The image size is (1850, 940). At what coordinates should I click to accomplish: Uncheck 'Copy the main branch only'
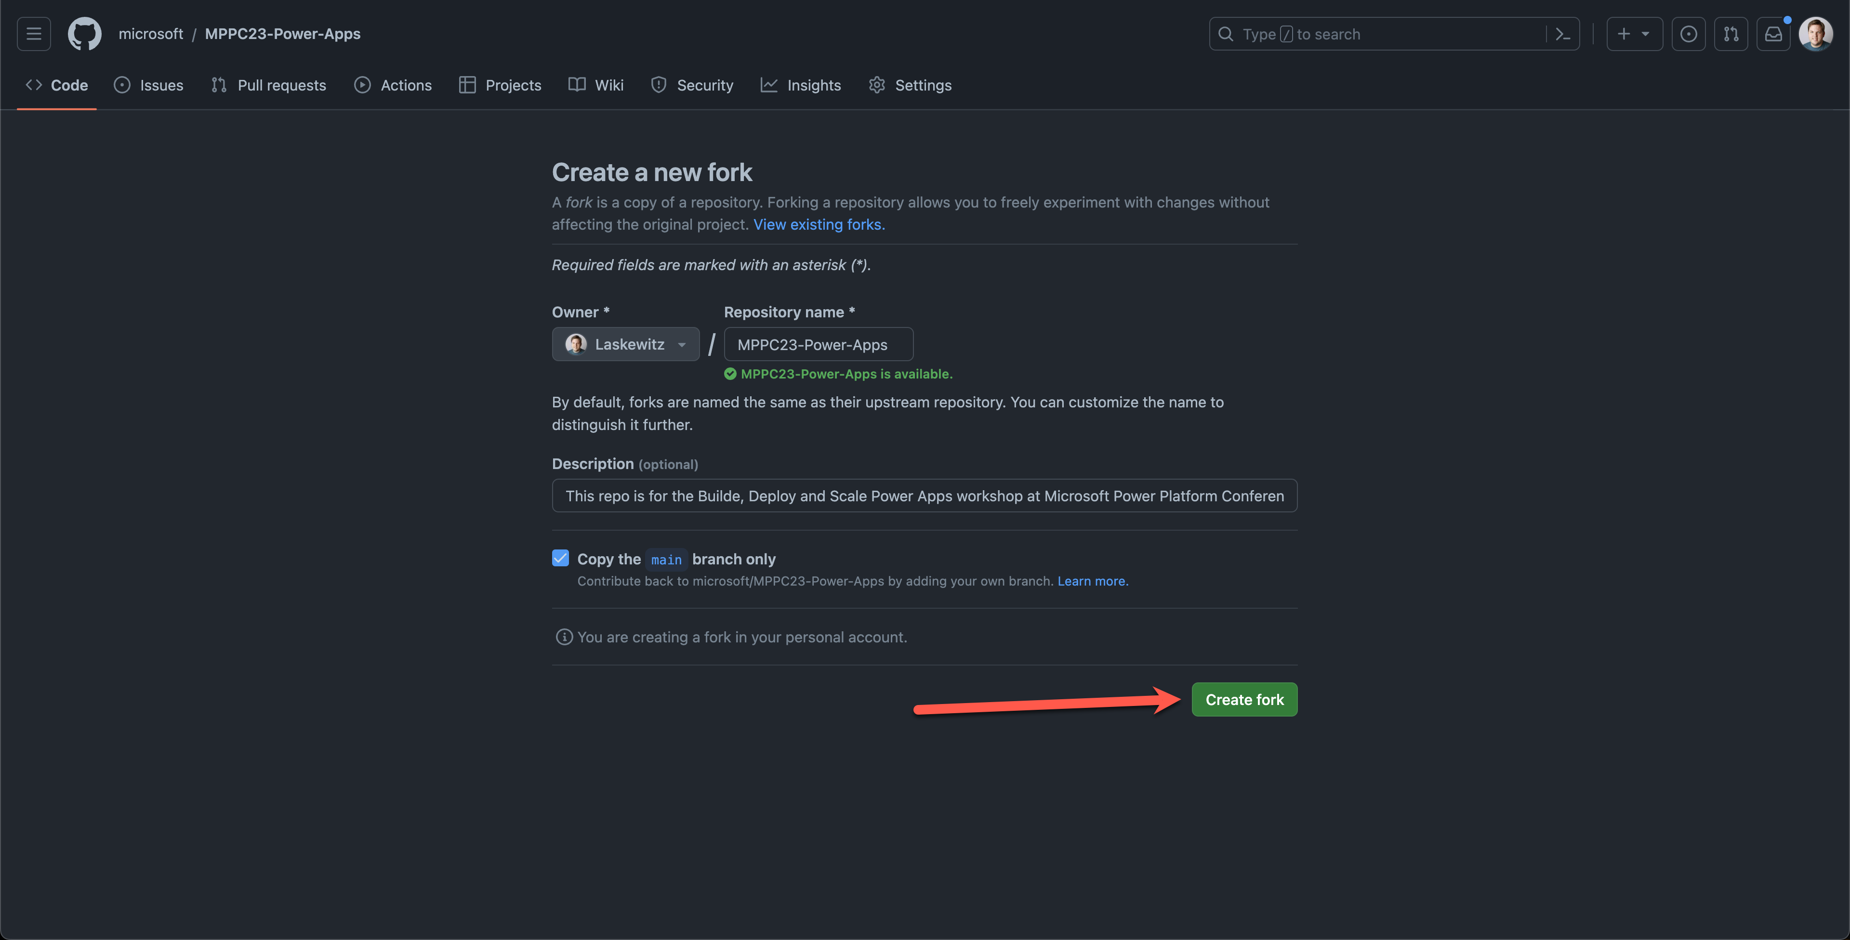[x=560, y=558]
